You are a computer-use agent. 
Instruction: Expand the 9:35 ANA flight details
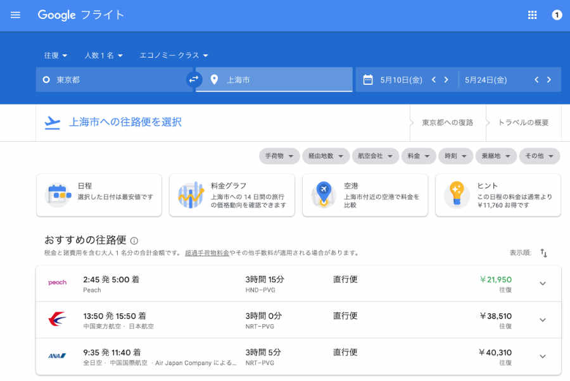point(542,356)
